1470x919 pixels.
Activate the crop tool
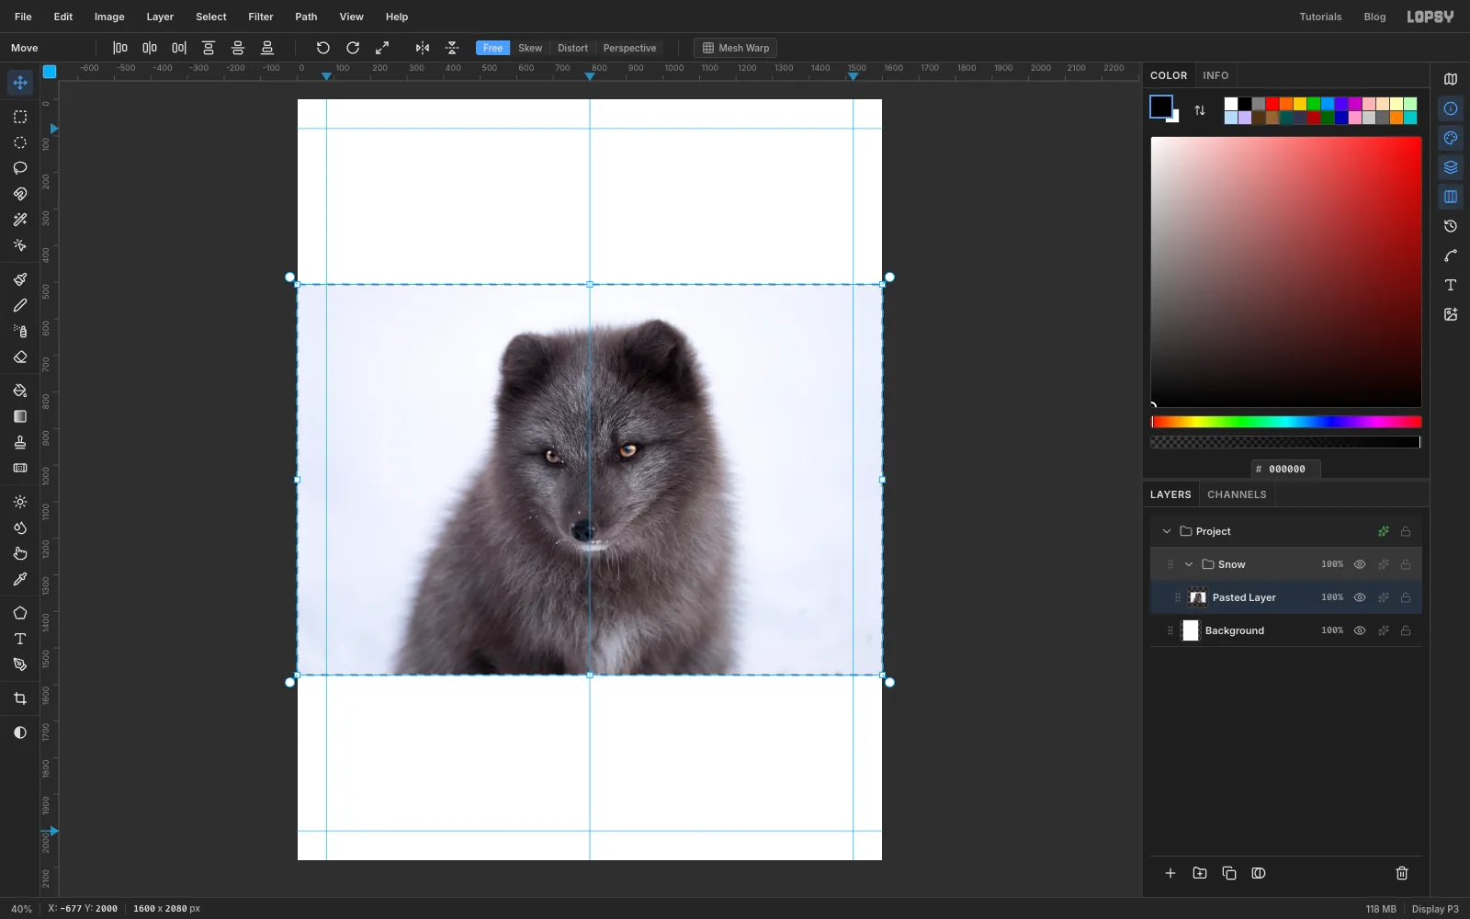tap(20, 698)
